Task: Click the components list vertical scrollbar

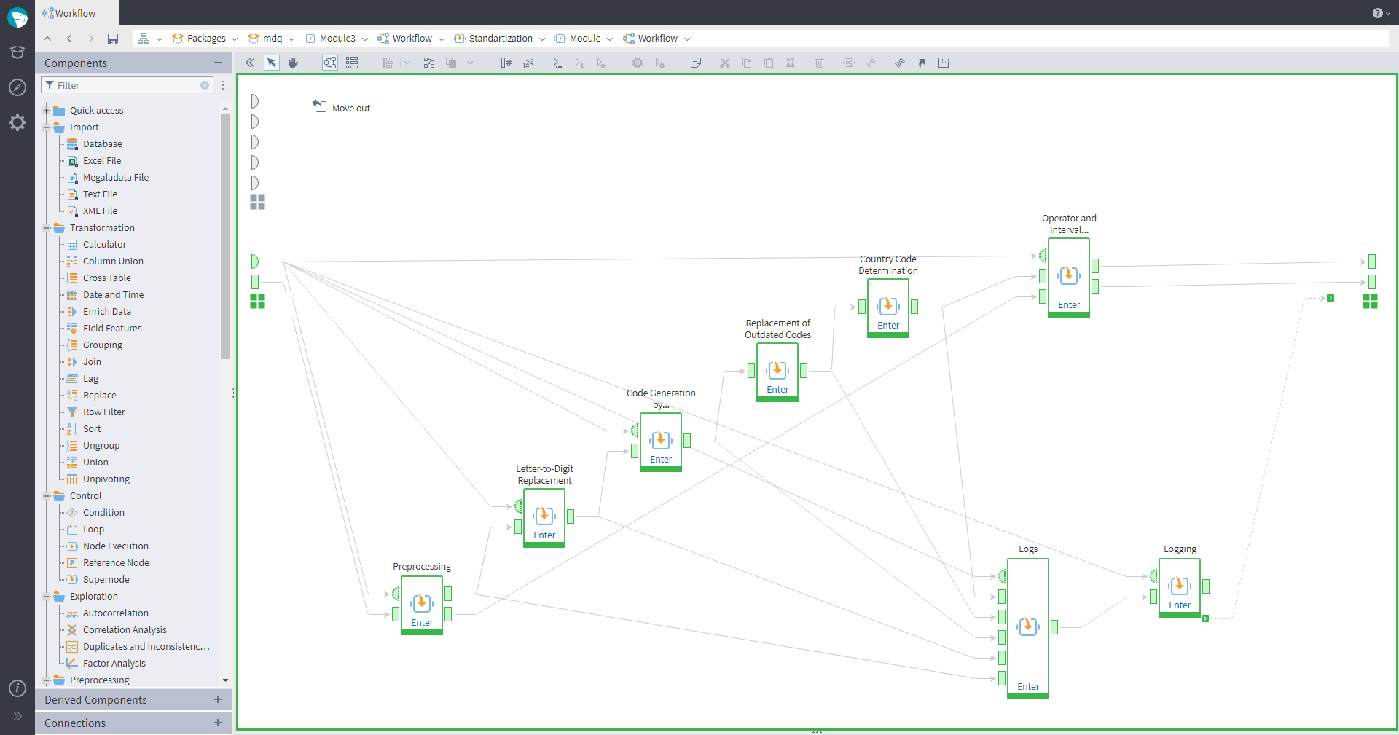Action: coord(225,233)
